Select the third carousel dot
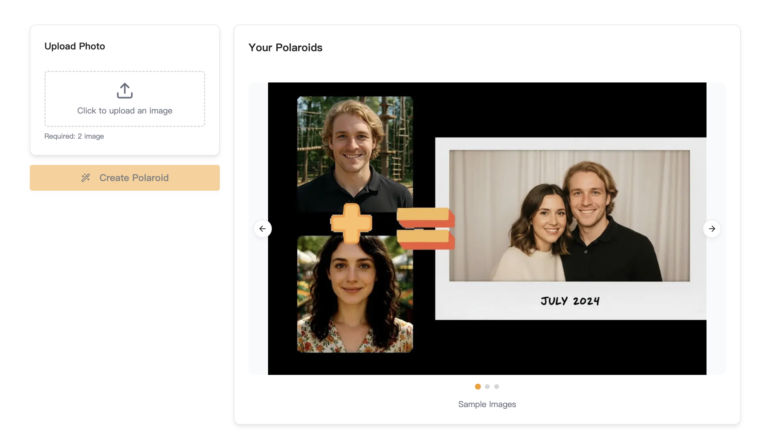This screenshot has width=760, height=441. tap(496, 386)
